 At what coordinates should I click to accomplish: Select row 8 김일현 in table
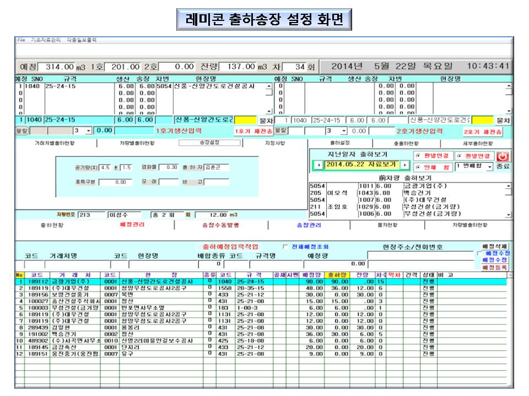click(261, 328)
